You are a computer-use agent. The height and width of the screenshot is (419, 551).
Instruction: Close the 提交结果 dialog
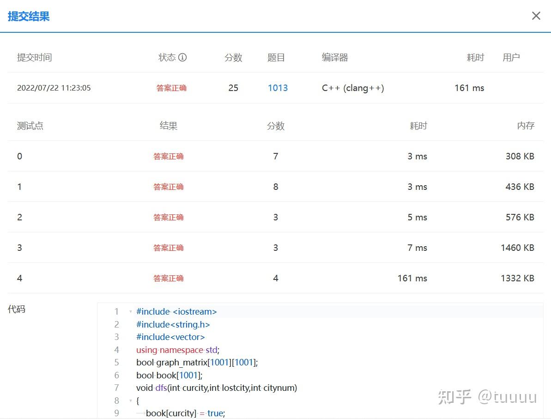(x=536, y=16)
